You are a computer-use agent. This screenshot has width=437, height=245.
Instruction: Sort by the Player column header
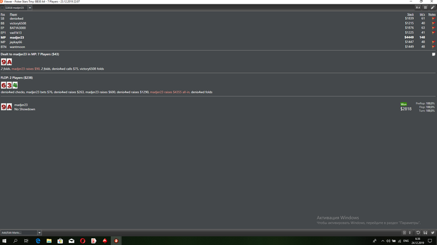click(x=13, y=14)
